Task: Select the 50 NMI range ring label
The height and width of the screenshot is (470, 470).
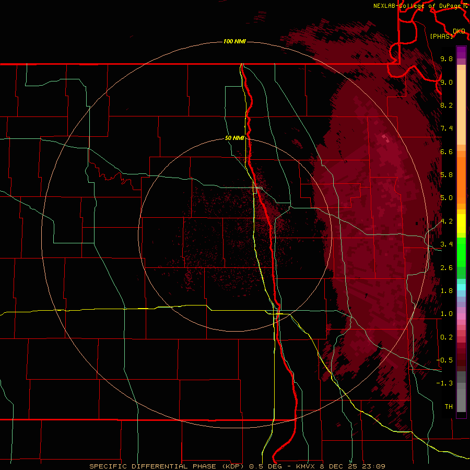Action: click(x=234, y=138)
